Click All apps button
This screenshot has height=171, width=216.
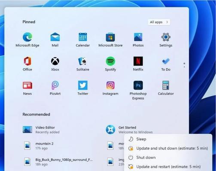pyautogui.click(x=159, y=22)
